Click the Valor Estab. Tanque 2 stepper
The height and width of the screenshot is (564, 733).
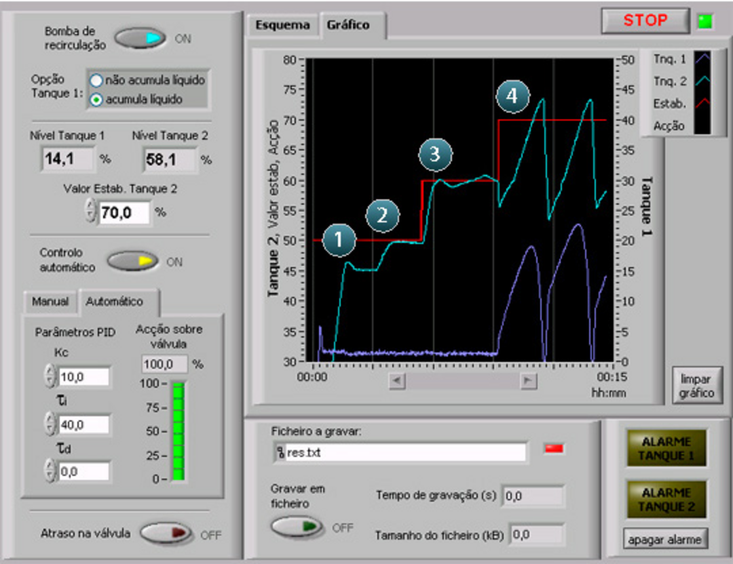pos(90,211)
